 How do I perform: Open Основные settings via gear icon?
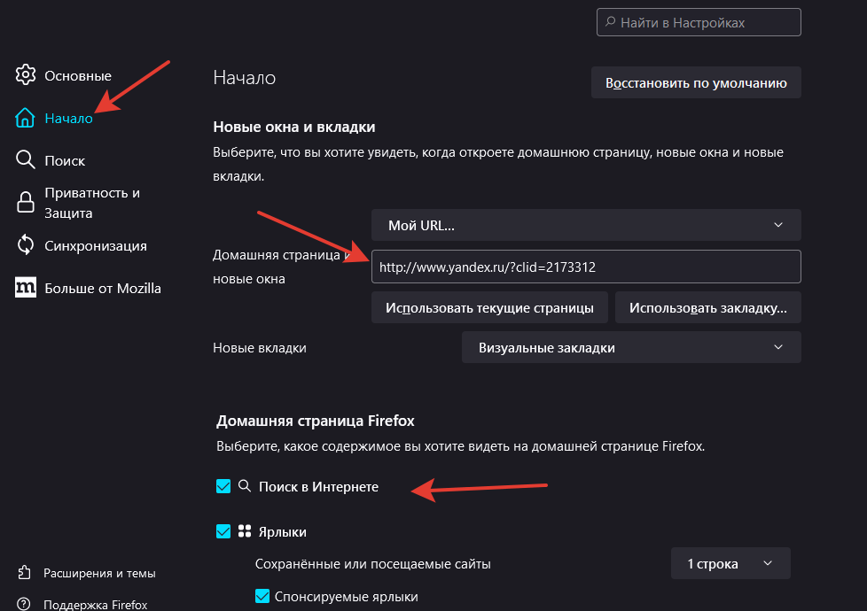(x=26, y=75)
